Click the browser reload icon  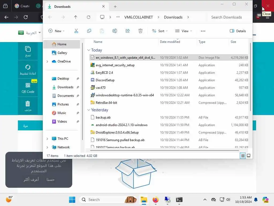click(26, 17)
